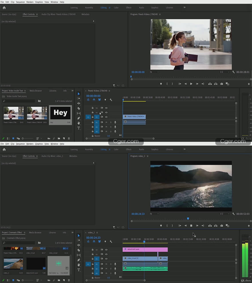Image resolution: width=252 pixels, height=283 pixels.
Task: Toggle the snap magnet in video_3 timeline
Action: (x=94, y=241)
